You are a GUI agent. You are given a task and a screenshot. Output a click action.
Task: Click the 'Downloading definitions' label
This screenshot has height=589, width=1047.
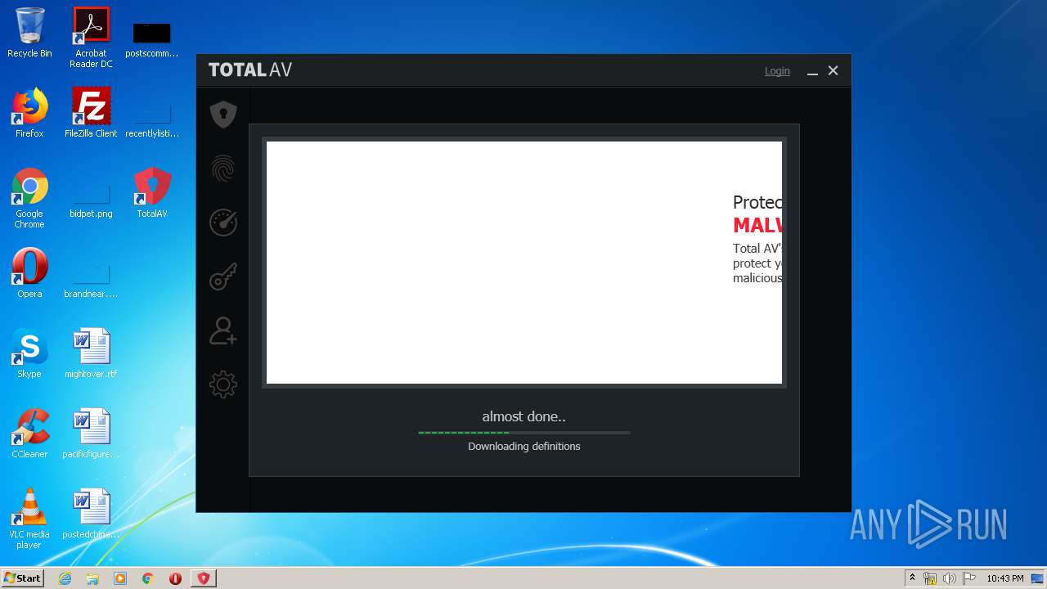[524, 446]
